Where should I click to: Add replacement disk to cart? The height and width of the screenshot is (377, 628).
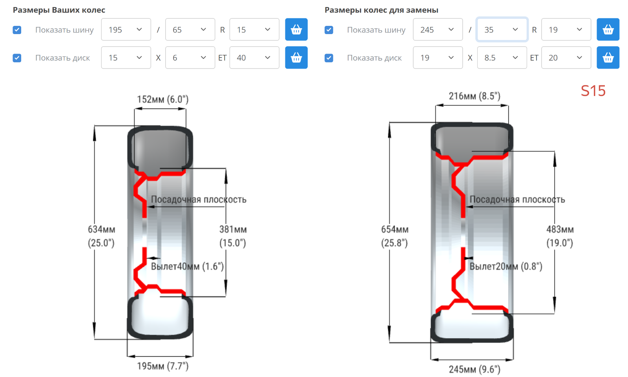pyautogui.click(x=608, y=58)
